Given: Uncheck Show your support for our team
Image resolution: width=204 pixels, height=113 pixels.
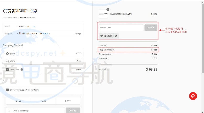Looking at the screenshot, I should (7, 90).
